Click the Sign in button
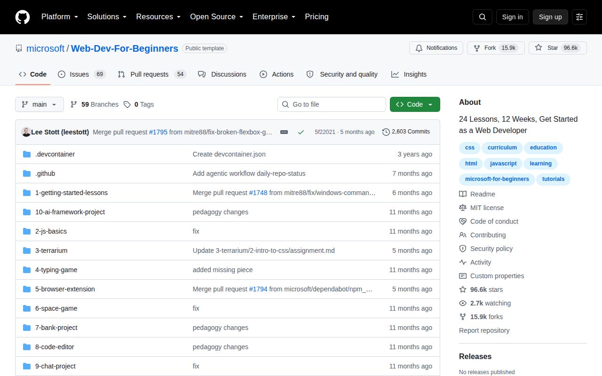The image size is (602, 376). pyautogui.click(x=512, y=17)
